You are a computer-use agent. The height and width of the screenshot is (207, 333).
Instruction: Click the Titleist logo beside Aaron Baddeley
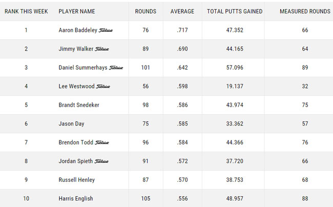[x=106, y=30]
